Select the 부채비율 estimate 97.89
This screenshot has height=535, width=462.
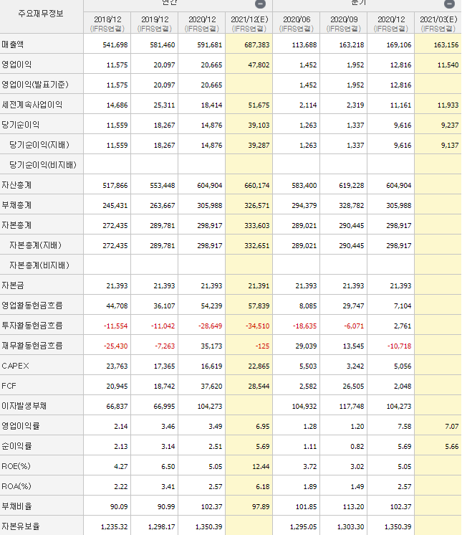pos(261,507)
